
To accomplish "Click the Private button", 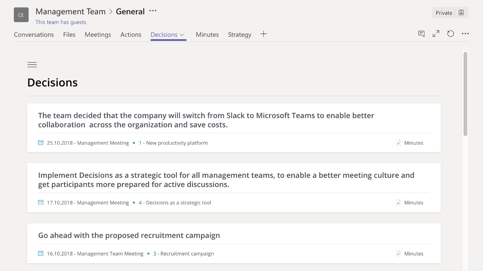I will (x=443, y=12).
